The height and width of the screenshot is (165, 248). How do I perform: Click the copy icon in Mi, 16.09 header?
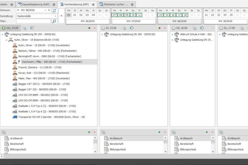pyautogui.click(x=195, y=28)
